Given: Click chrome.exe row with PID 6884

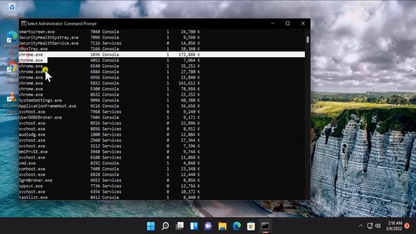Looking at the screenshot, I should [x=109, y=72].
